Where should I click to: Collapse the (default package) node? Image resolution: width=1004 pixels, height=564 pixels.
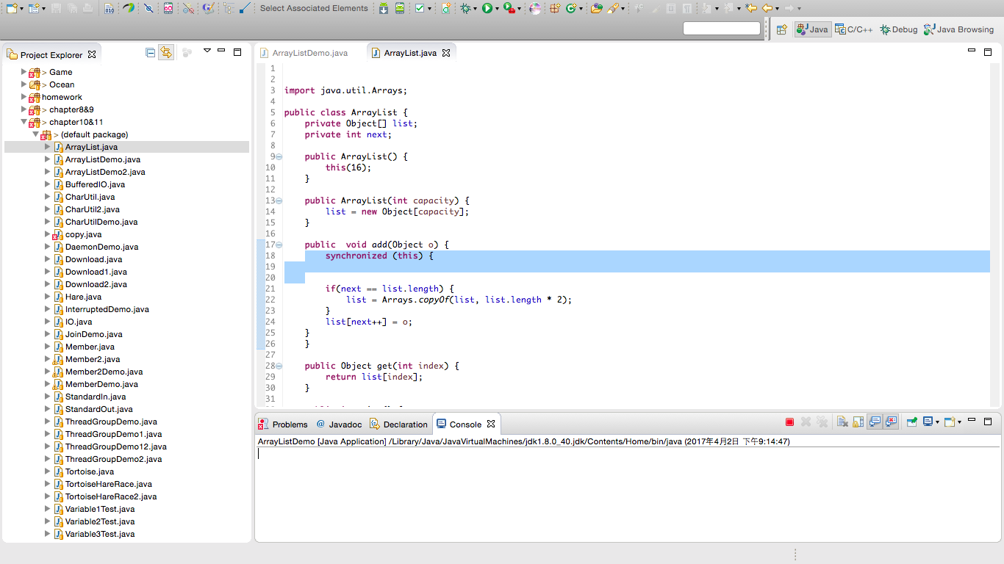tap(35, 134)
